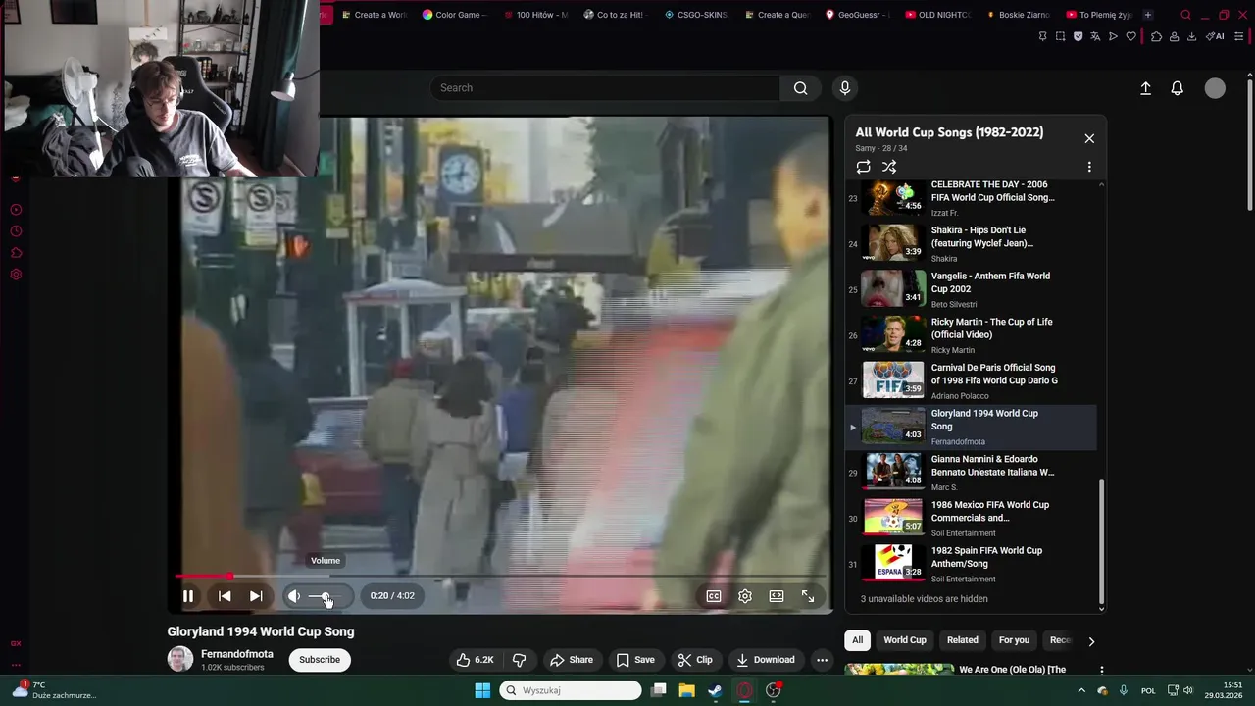Select Ricky Martin The Cup of Life
Viewport: 1255px width, 706px height.
pos(971,335)
